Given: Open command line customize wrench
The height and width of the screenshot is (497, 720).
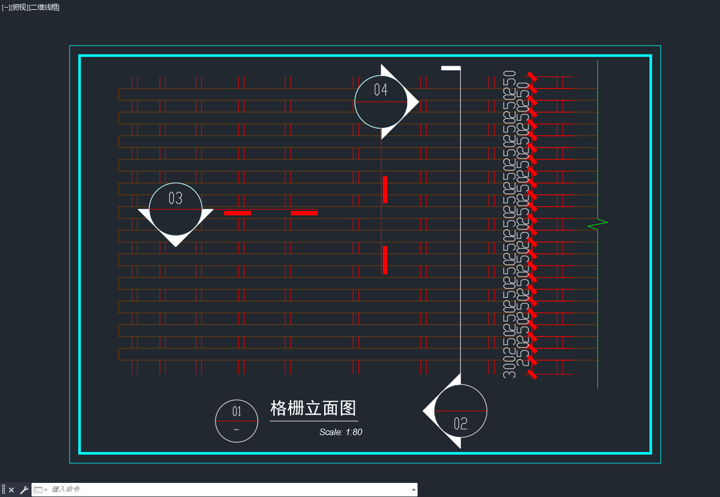Looking at the screenshot, I should (24, 490).
